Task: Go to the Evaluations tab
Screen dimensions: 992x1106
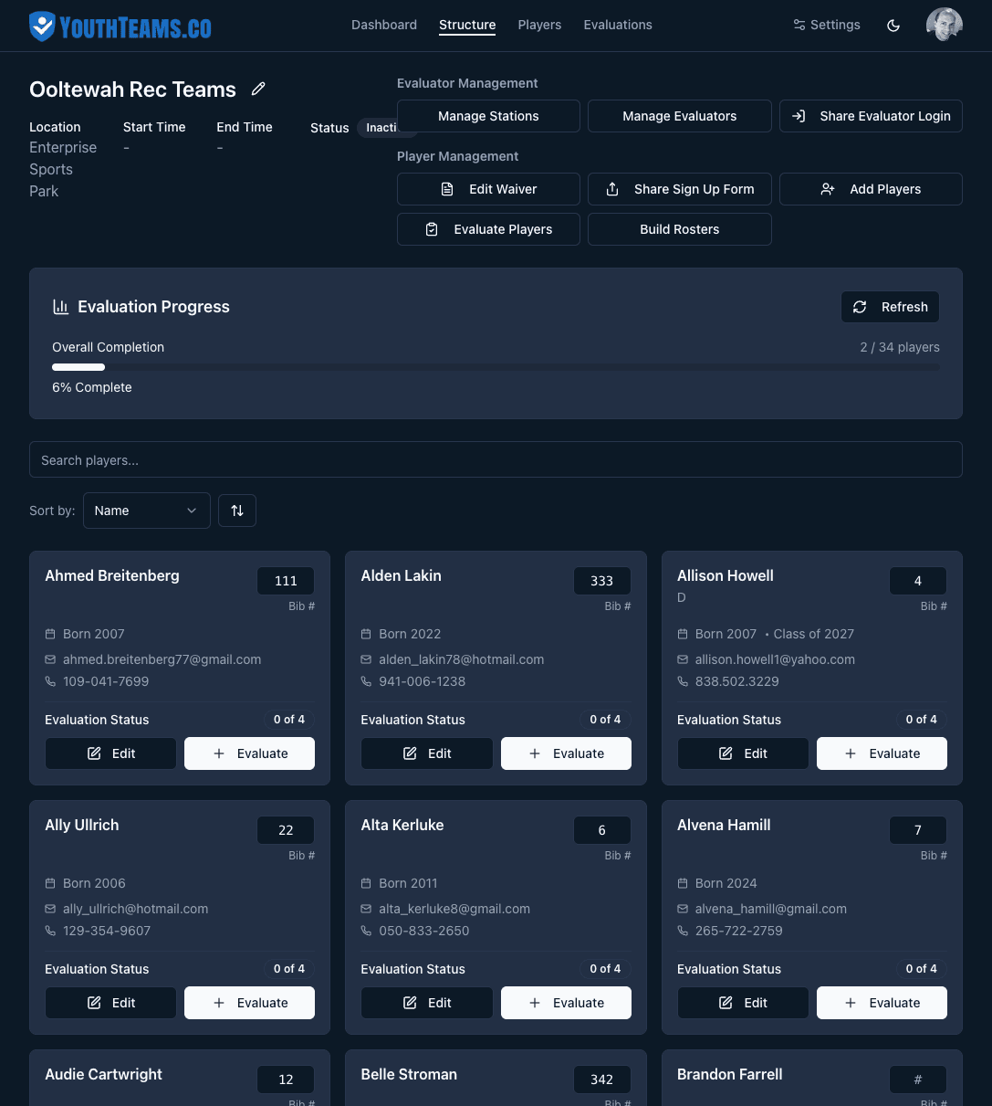Action: click(618, 25)
